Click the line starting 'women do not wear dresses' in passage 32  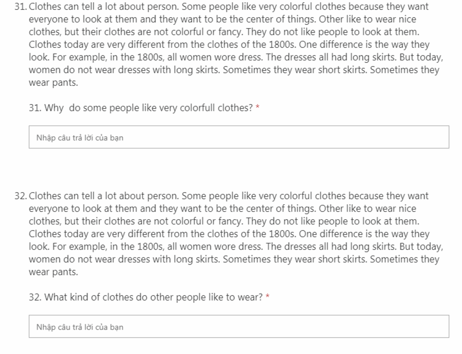click(234, 259)
